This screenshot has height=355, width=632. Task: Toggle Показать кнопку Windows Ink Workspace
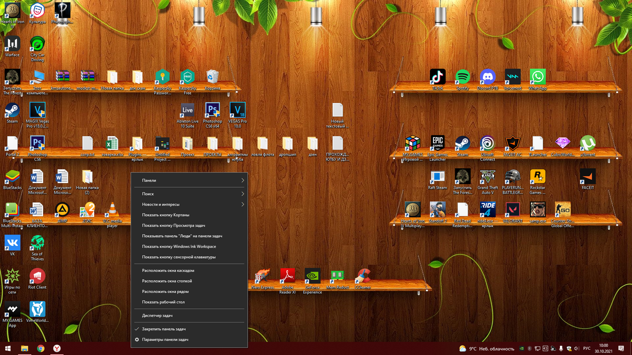pos(189,246)
